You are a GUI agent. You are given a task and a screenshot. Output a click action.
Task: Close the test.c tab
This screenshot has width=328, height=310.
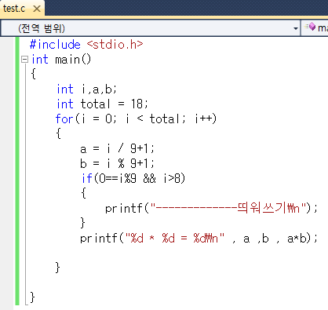37,9
